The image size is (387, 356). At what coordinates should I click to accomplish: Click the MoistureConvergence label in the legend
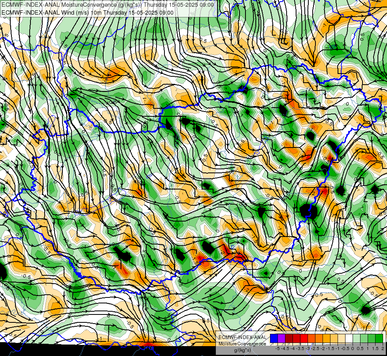pyautogui.click(x=242, y=344)
